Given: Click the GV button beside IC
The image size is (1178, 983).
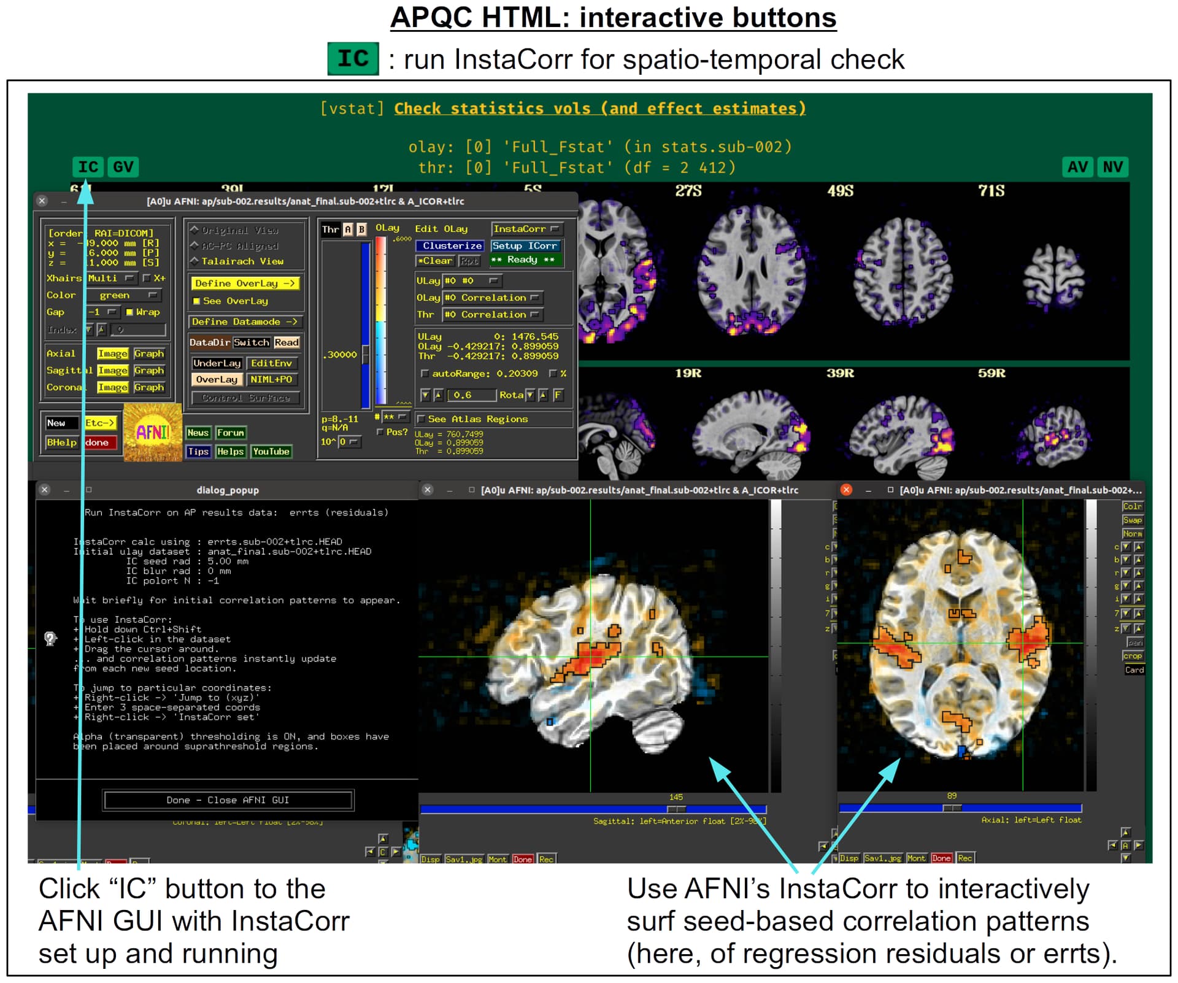Looking at the screenshot, I should click(x=123, y=167).
